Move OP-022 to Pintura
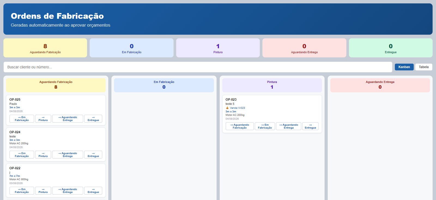 click(43, 191)
